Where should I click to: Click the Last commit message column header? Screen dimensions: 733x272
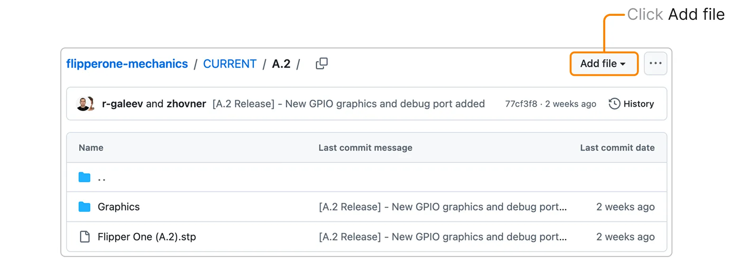(366, 147)
